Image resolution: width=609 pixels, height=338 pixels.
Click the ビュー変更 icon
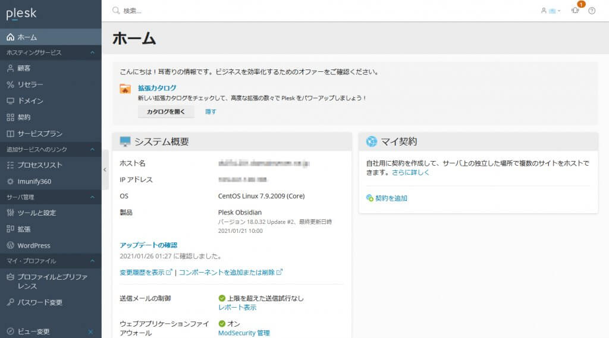coord(11,331)
